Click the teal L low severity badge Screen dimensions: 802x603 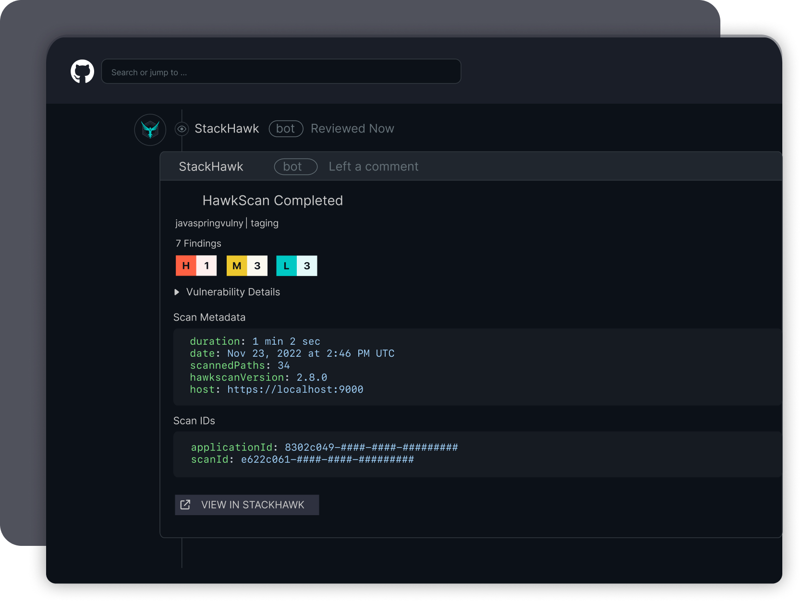point(297,266)
